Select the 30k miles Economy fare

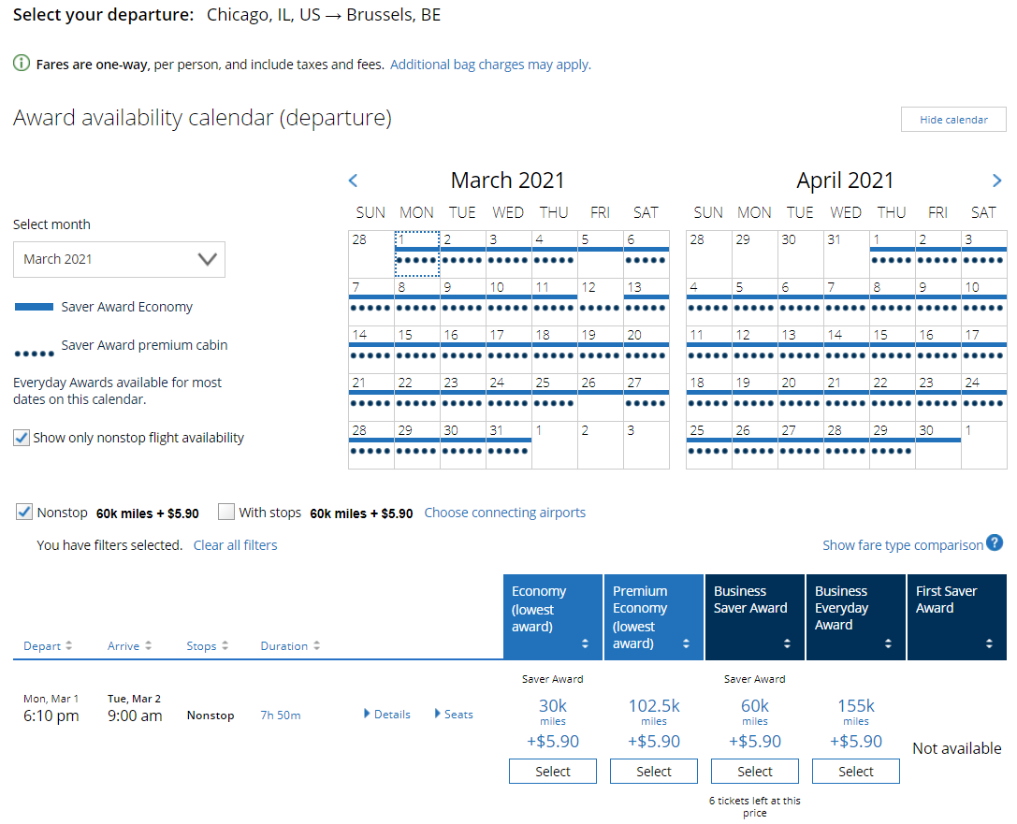pyautogui.click(x=553, y=772)
